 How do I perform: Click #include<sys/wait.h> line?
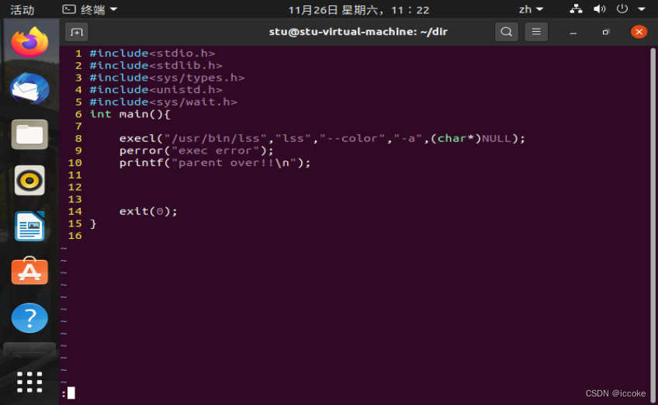pos(163,102)
